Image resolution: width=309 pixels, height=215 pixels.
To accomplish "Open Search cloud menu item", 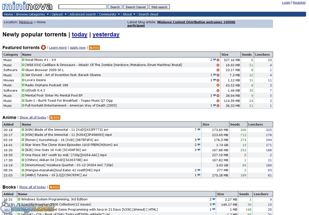I will 148,14.
